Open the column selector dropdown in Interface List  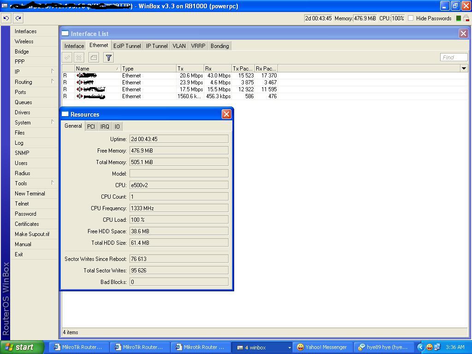464,68
